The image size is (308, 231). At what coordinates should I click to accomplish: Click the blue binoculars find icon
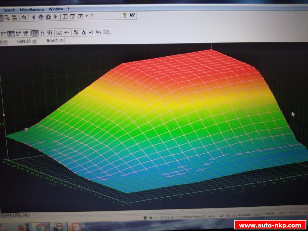pos(41,17)
